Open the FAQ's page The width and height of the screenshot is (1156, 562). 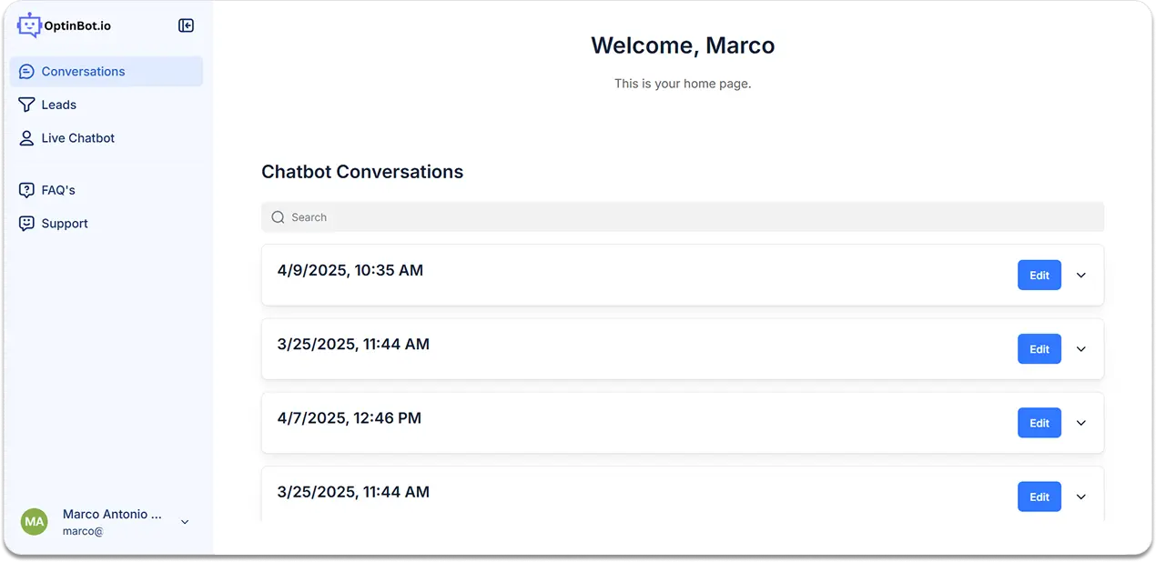click(56, 189)
